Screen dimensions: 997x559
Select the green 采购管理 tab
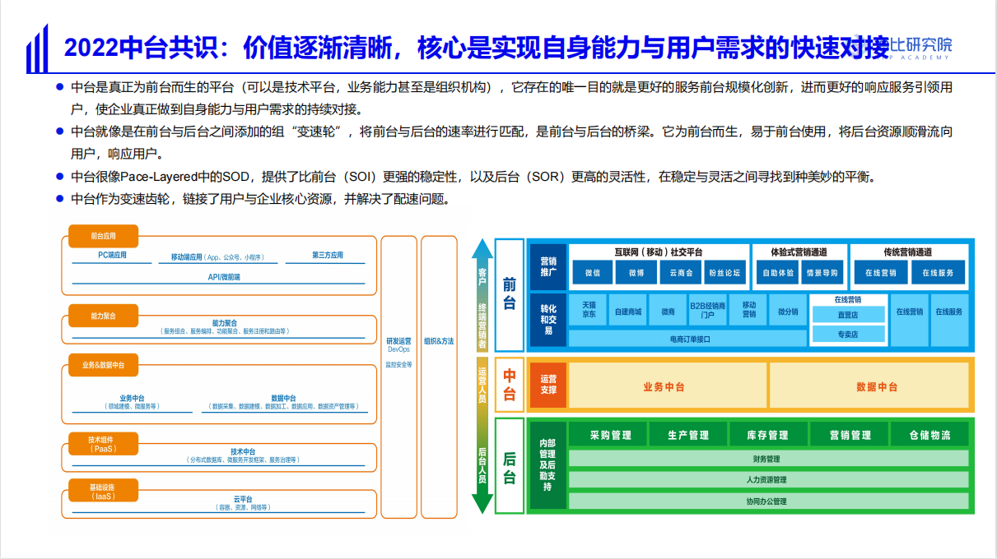click(608, 435)
